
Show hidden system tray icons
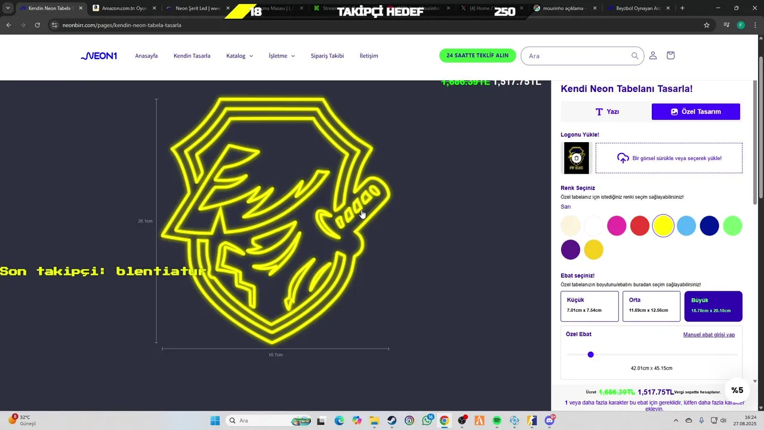(x=676, y=420)
